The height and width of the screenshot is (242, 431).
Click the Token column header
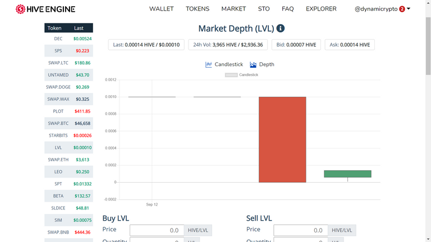coord(54,28)
